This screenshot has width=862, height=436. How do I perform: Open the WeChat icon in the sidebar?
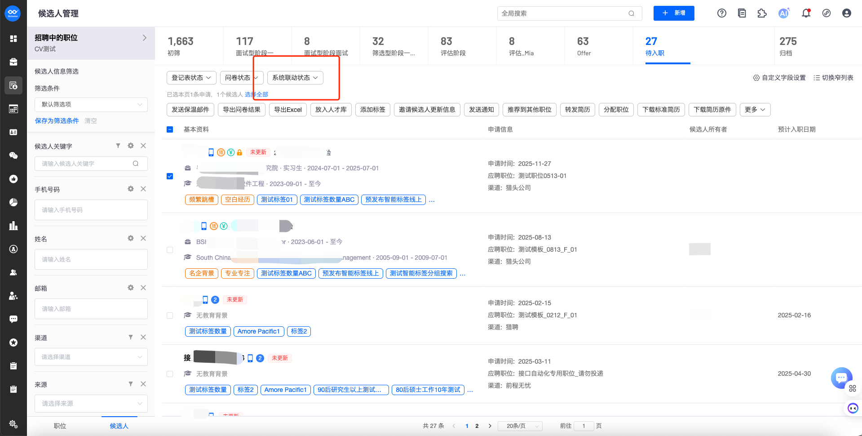click(13, 156)
